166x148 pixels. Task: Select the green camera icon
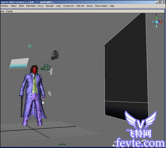(x=45, y=67)
